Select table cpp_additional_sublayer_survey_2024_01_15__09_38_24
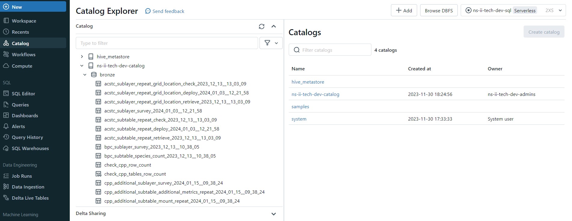 point(164,183)
